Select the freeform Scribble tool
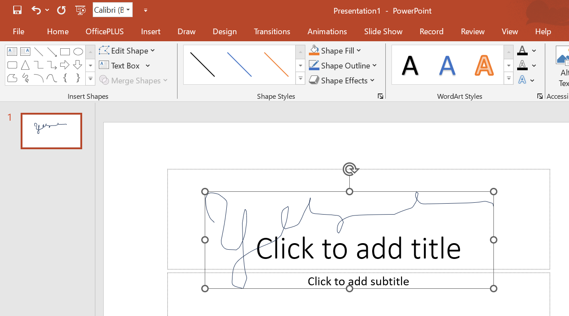Viewport: 569px width, 316px height. [25, 79]
